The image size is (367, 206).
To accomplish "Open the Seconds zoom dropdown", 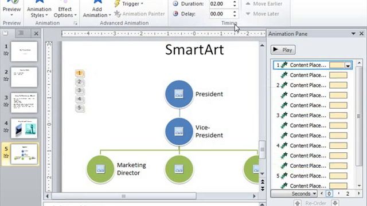I will (294, 193).
